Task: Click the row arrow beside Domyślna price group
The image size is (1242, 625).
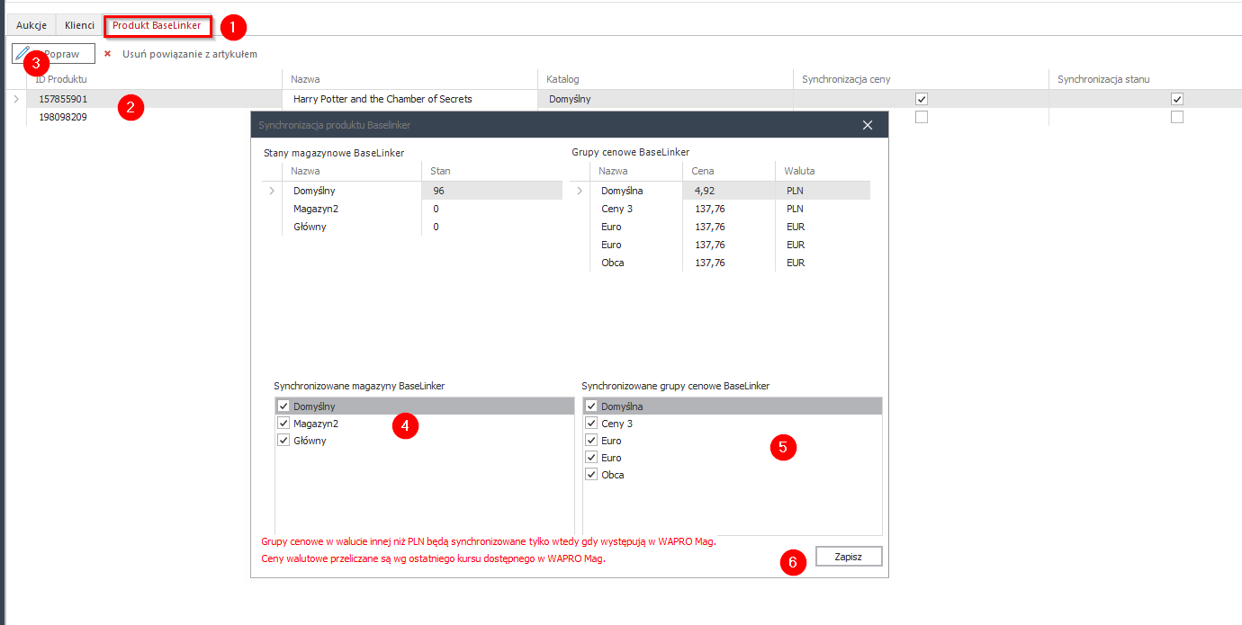Action: click(580, 191)
